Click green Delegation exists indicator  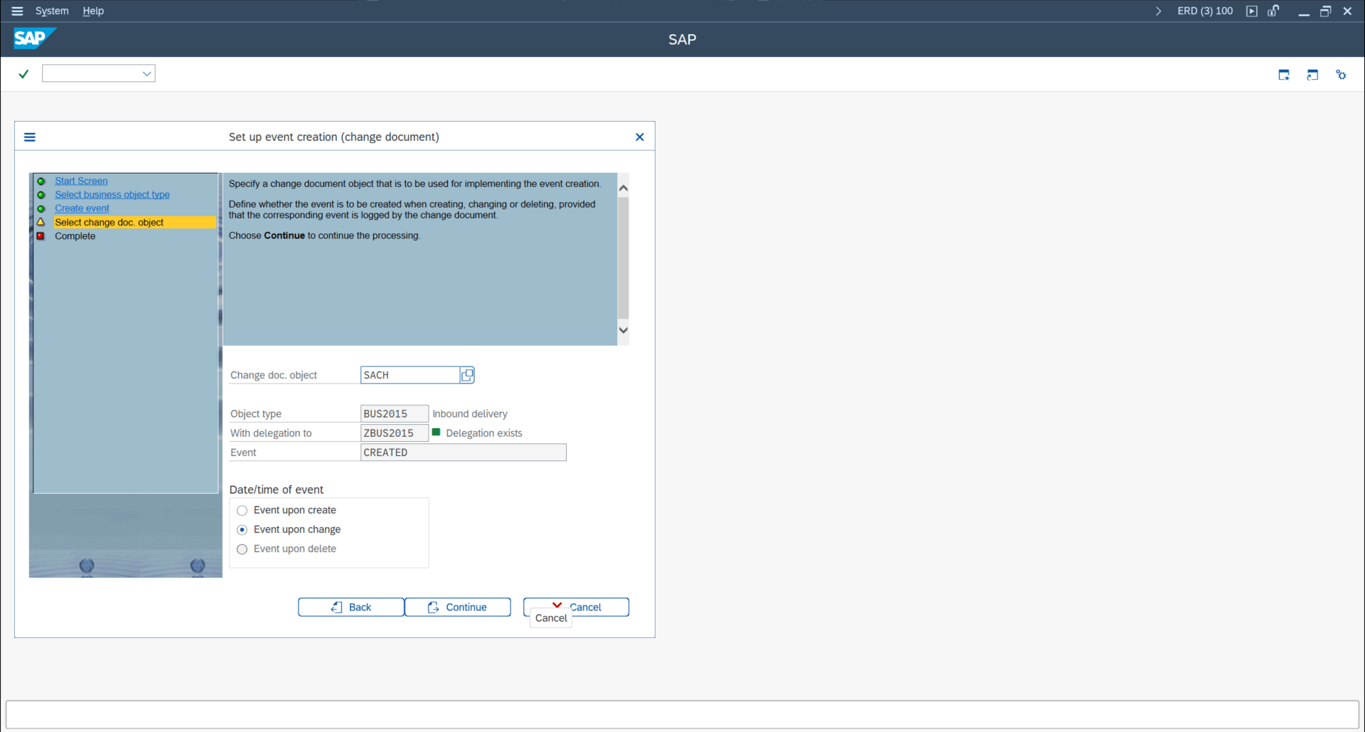point(437,432)
